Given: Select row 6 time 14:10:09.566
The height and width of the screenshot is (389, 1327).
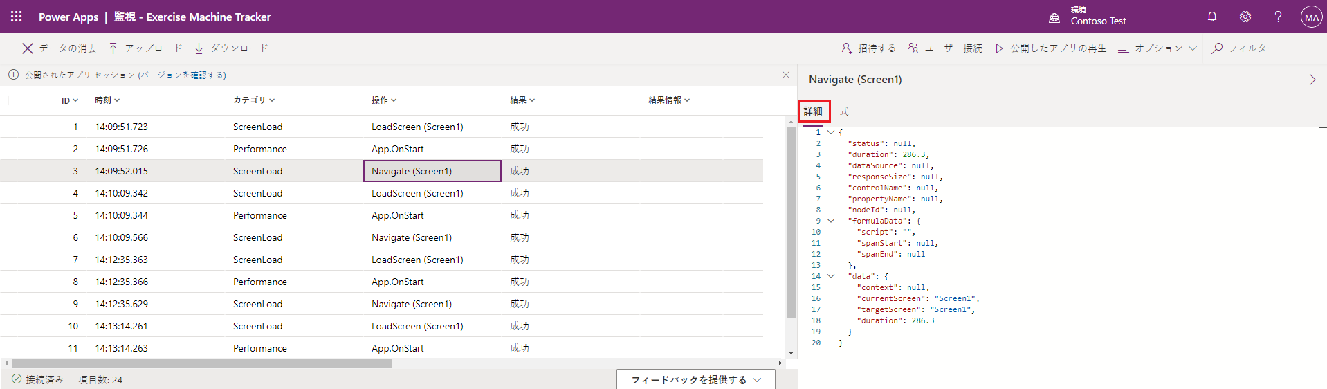Looking at the screenshot, I should (122, 237).
